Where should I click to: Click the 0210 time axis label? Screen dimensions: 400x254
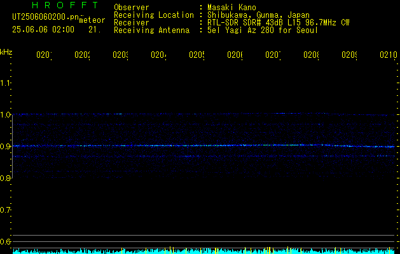(x=389, y=55)
